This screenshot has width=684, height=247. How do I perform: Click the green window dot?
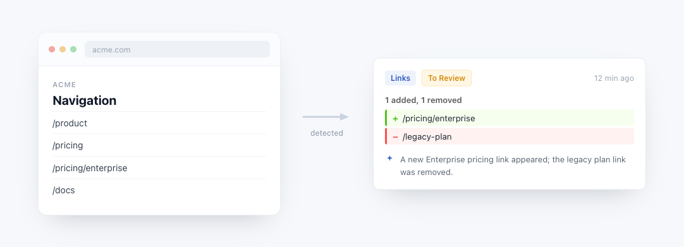click(x=73, y=49)
